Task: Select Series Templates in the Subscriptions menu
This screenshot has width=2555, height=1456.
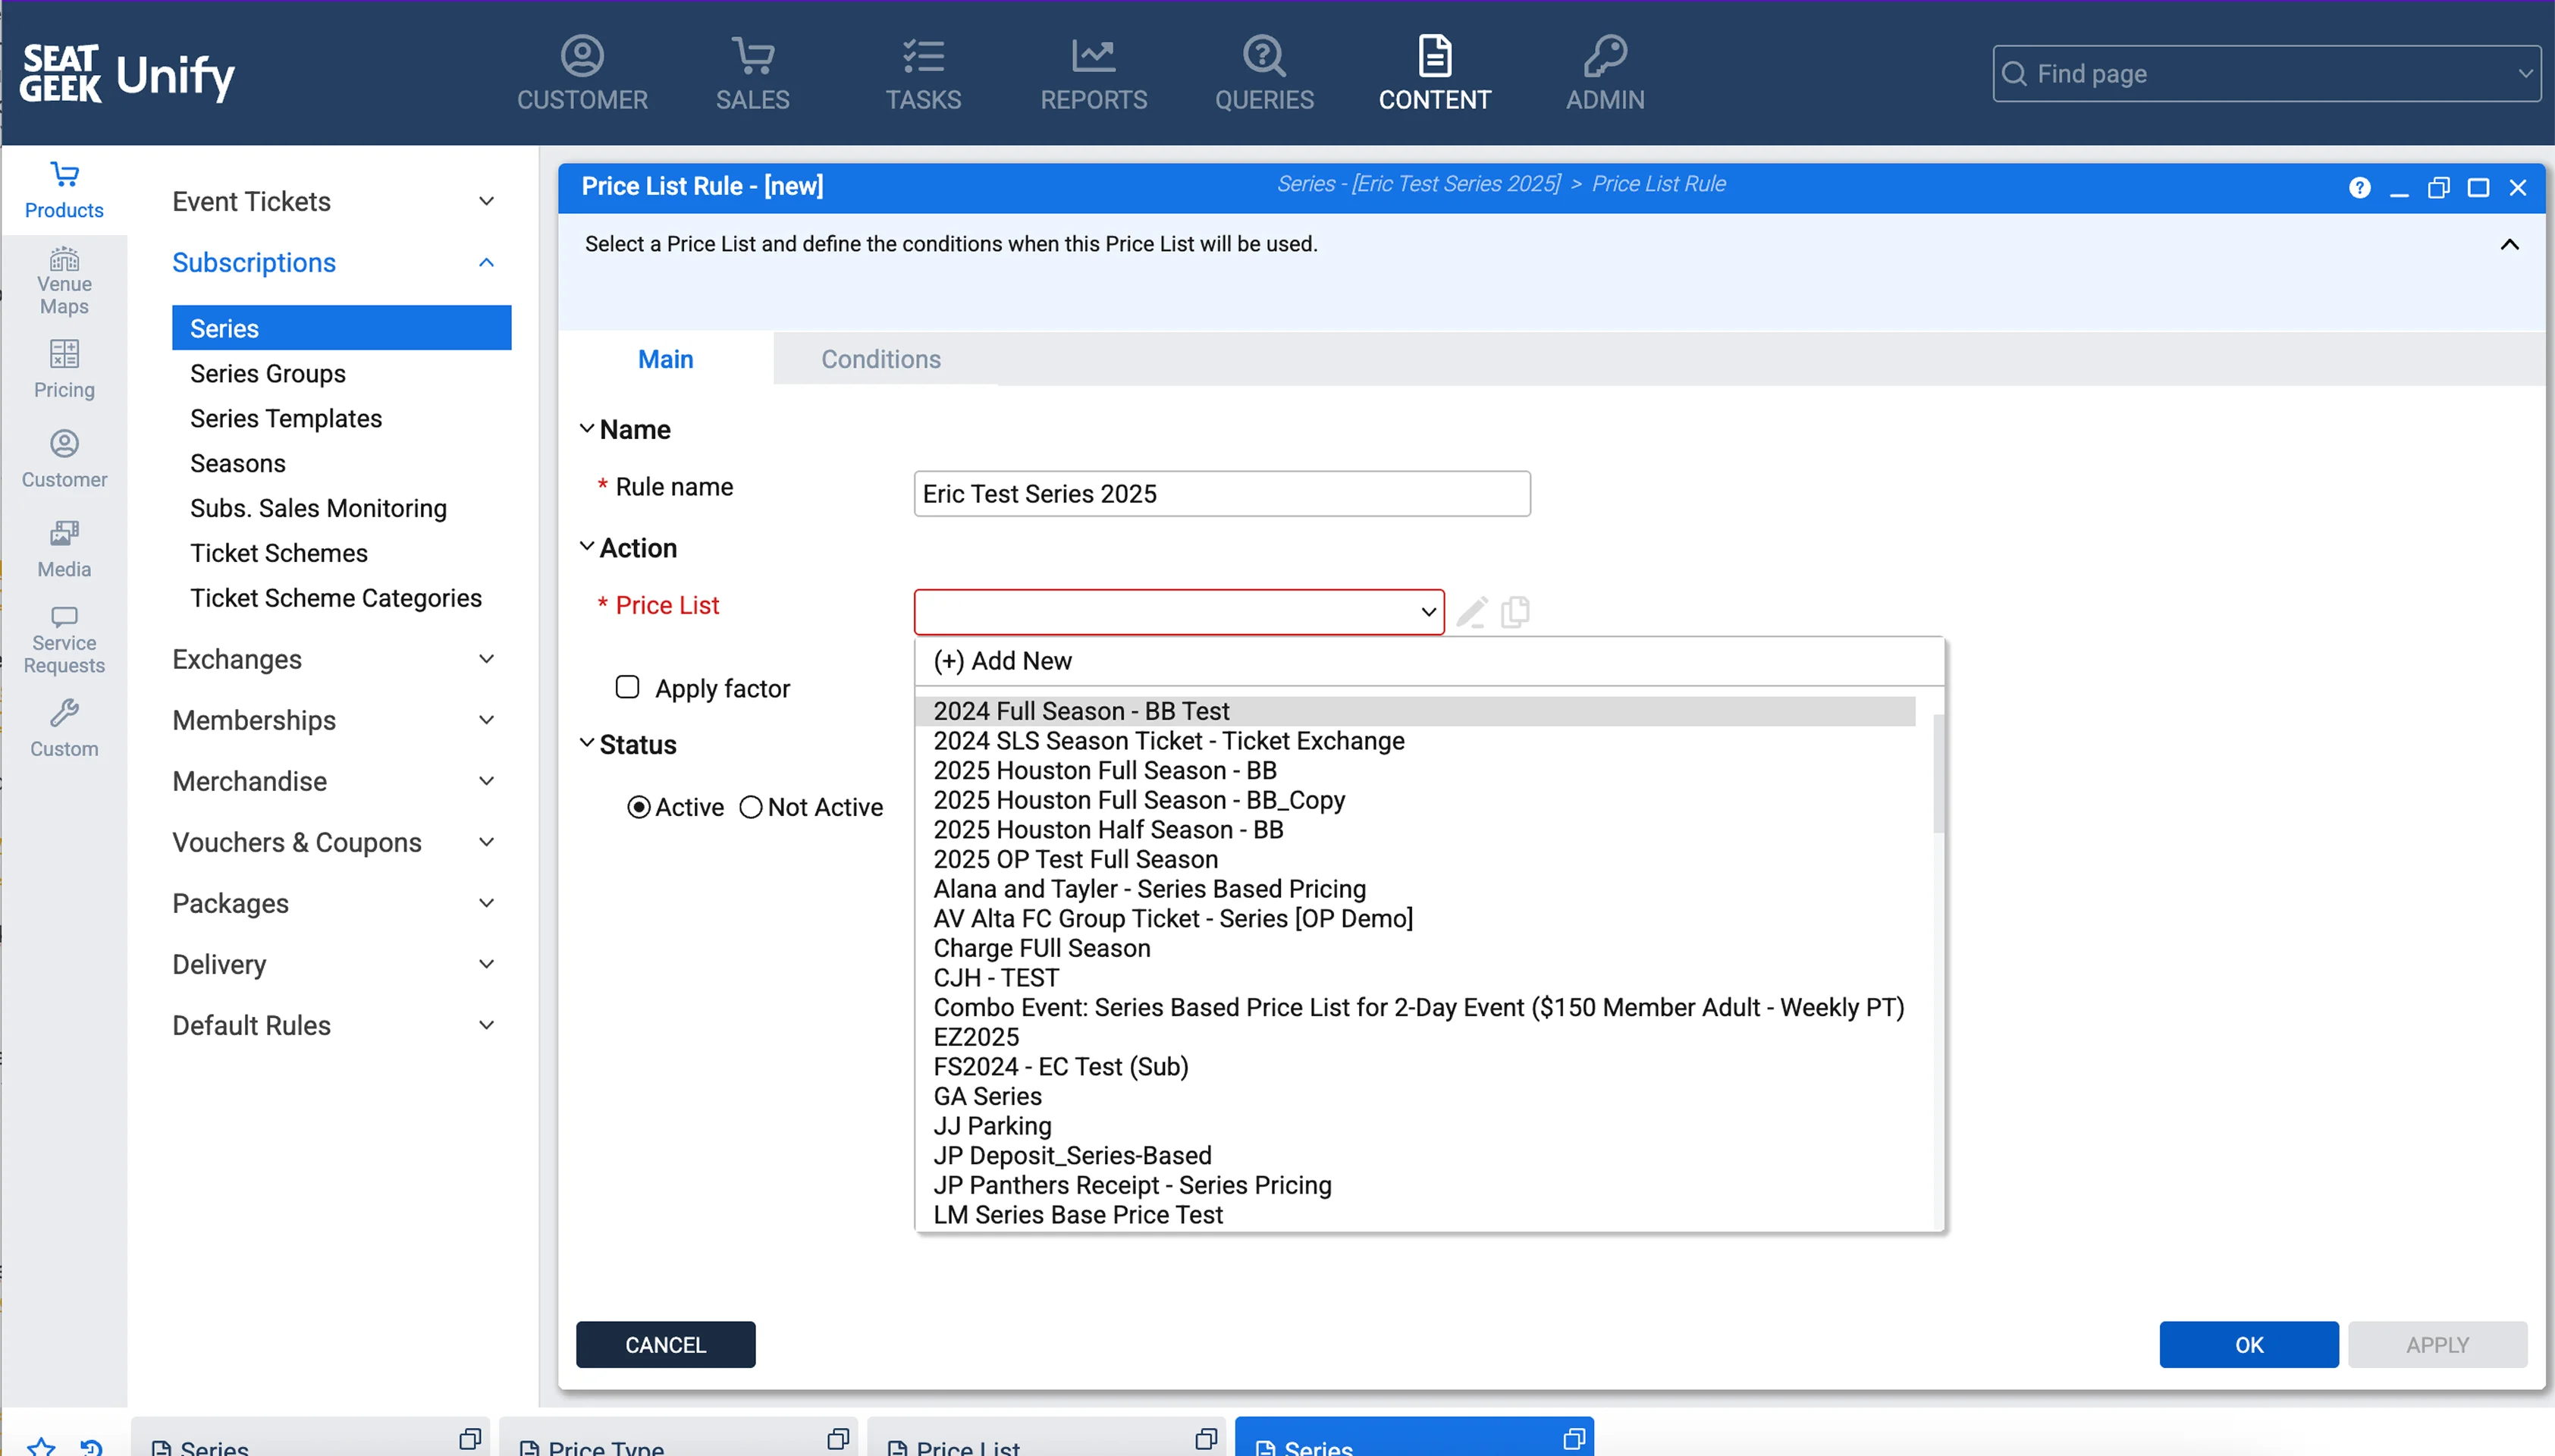Action: [x=286, y=418]
